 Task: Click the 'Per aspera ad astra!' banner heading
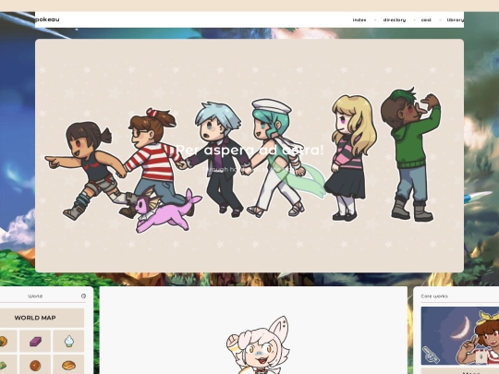(249, 151)
